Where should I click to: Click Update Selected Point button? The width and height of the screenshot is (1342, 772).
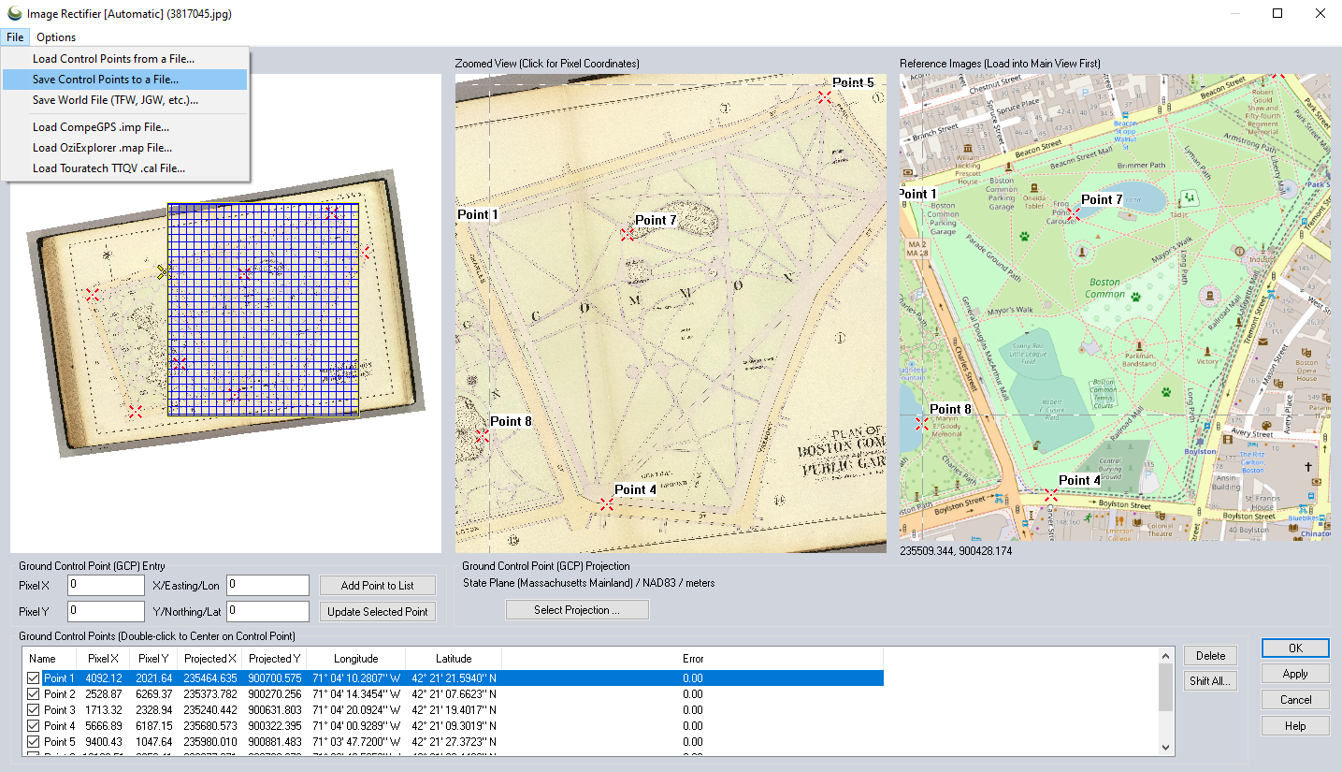click(x=378, y=612)
